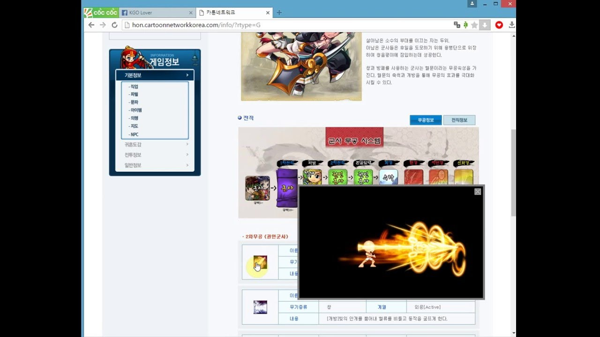Reload the page with the refresh icon
Image resolution: width=600 pixels, height=337 pixels.
click(114, 25)
